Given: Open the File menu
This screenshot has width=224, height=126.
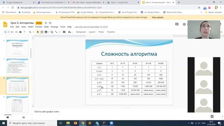Looking at the screenshot, I should (12, 27).
